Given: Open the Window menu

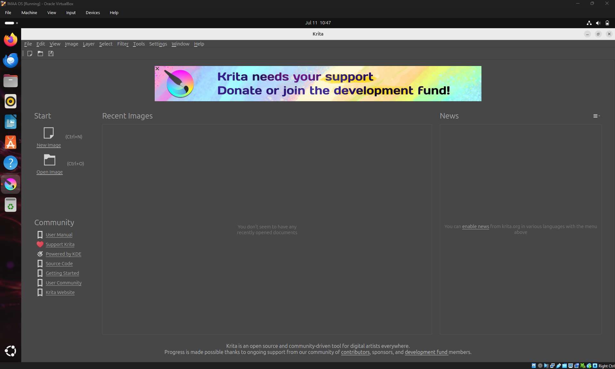Looking at the screenshot, I should (180, 44).
